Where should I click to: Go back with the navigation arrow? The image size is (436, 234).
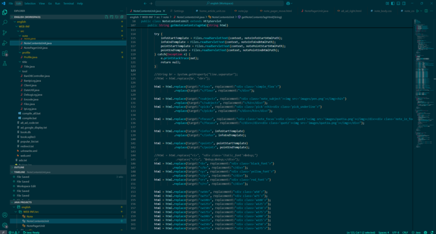pyautogui.click(x=145, y=3)
